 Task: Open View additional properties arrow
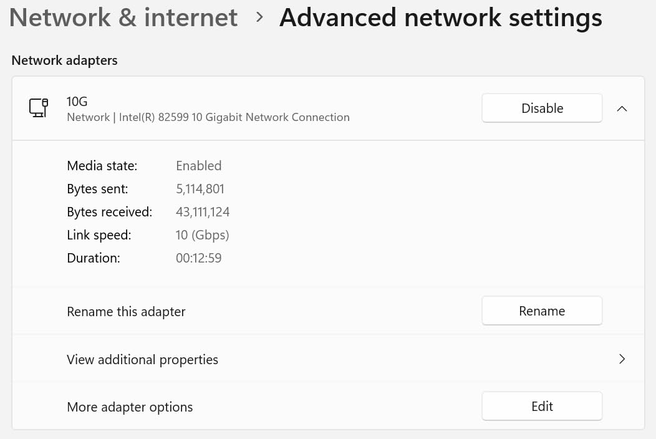point(621,359)
